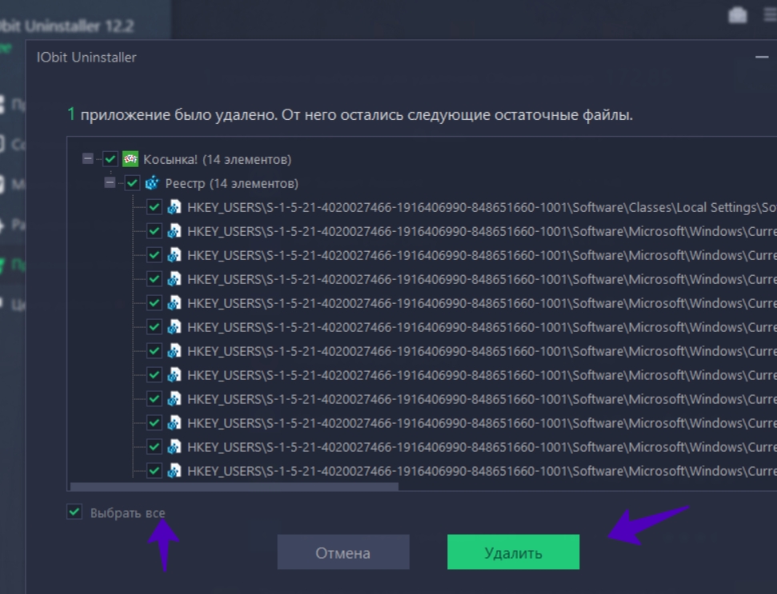Click the Косынка! solitaire app icon
777x594 pixels.
(x=130, y=159)
